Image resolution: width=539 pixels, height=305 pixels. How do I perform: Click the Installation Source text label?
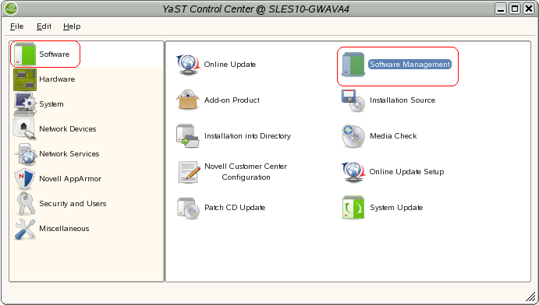[402, 100]
